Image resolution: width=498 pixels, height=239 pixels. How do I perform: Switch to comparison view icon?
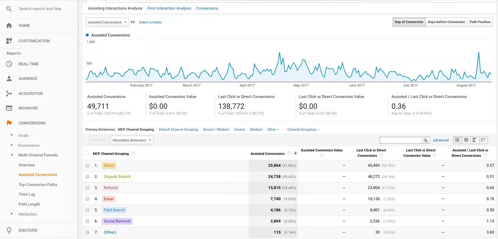coord(484,140)
